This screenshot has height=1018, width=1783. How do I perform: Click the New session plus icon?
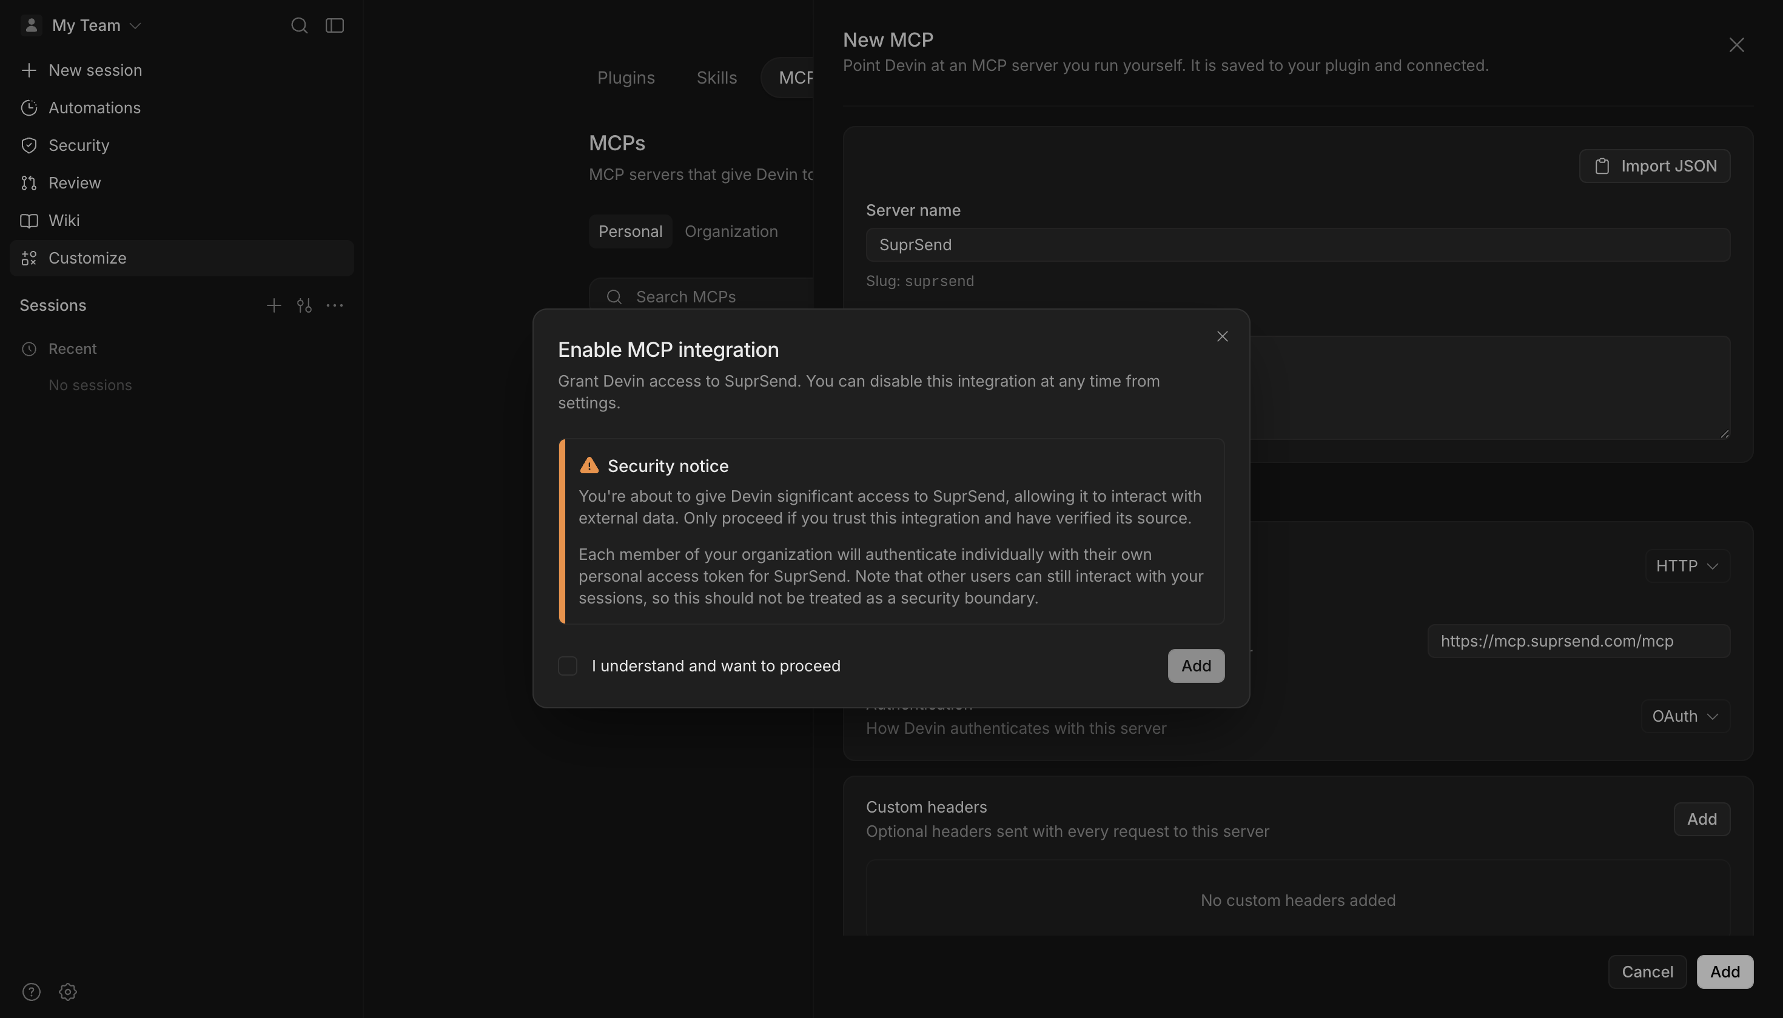29,70
